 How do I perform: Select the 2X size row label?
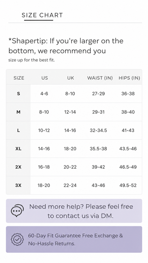(x=18, y=167)
